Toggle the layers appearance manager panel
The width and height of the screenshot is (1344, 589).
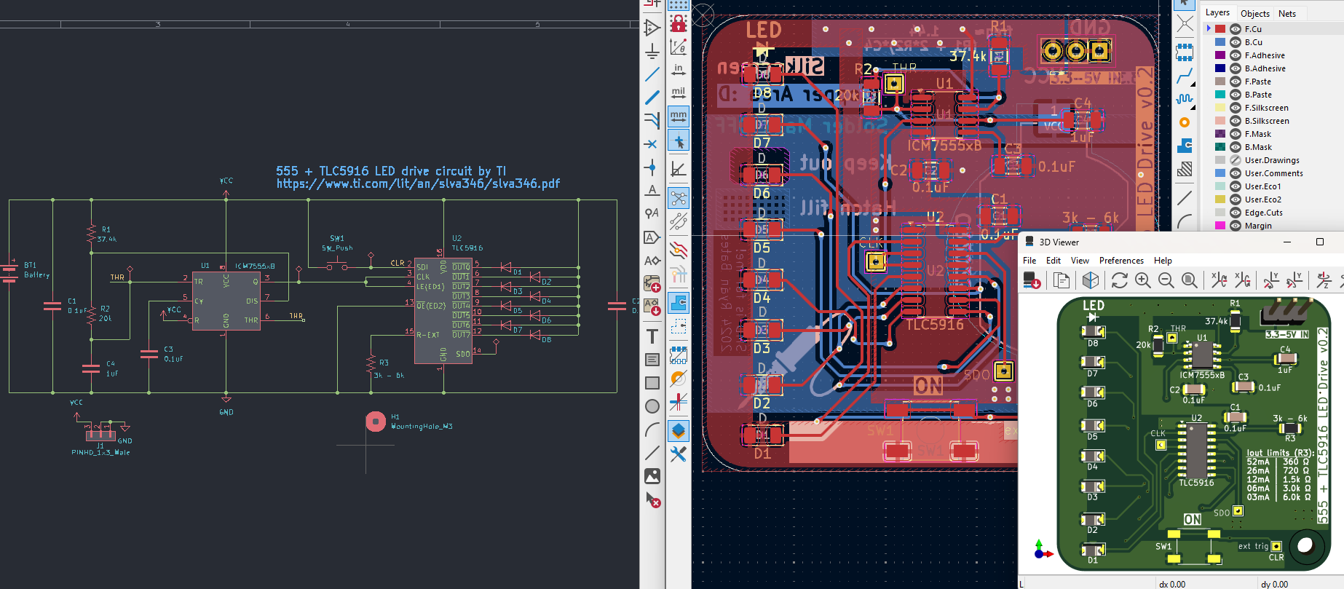click(x=679, y=431)
